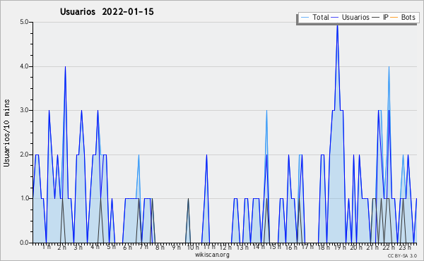The width and height of the screenshot is (424, 261).
Task: Click the 'wikiscan.org' caption
Action: (x=212, y=255)
